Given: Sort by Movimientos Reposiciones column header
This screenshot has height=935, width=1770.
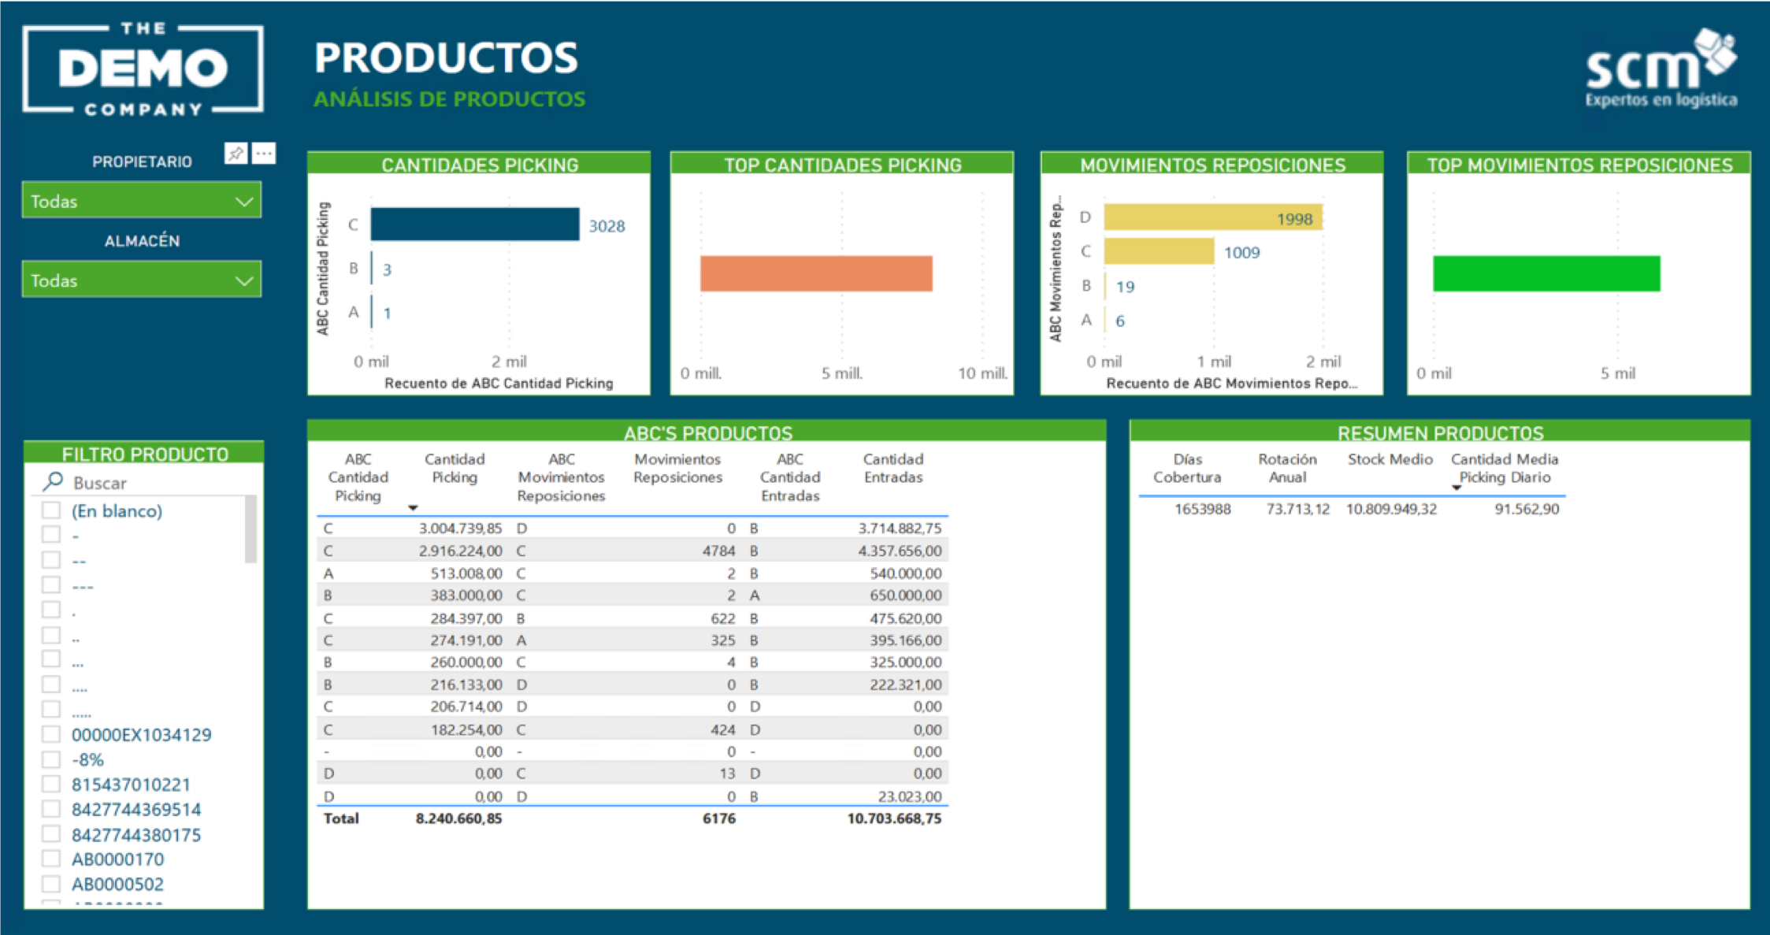Looking at the screenshot, I should point(677,468).
